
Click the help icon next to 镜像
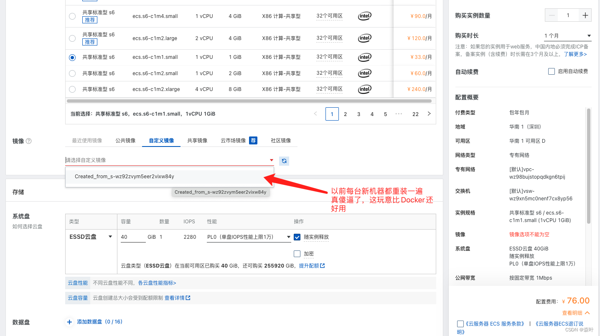click(29, 141)
